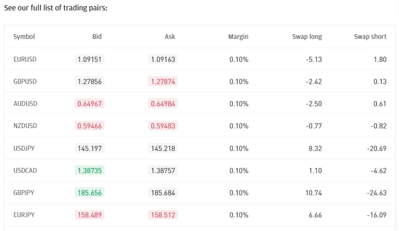This screenshot has width=399, height=231.
Task: Select the NZDUSD symbol
Action: (25, 126)
